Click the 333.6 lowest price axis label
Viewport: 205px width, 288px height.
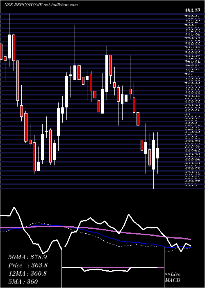(191, 185)
